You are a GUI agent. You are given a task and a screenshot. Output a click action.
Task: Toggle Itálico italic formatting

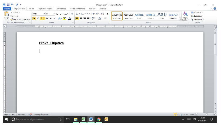[38, 18]
